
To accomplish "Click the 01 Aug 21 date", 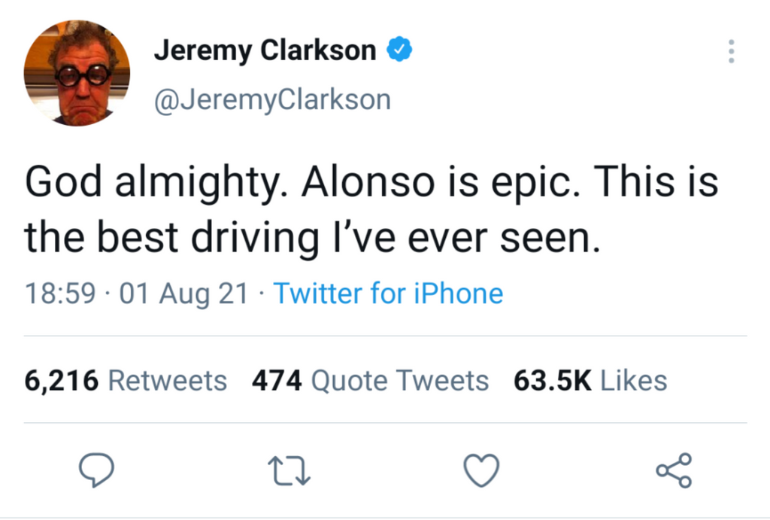I will [x=183, y=293].
